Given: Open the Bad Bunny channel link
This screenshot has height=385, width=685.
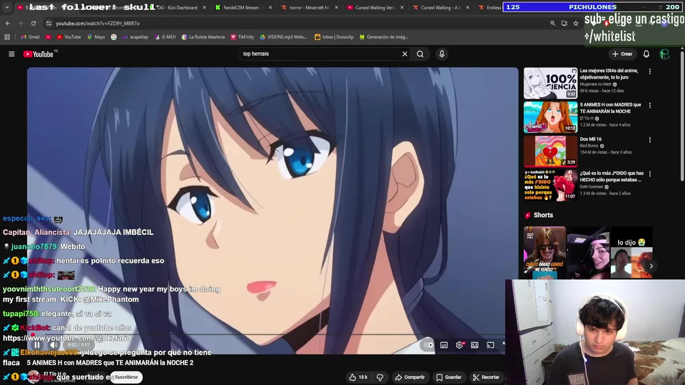Looking at the screenshot, I should 589,146.
